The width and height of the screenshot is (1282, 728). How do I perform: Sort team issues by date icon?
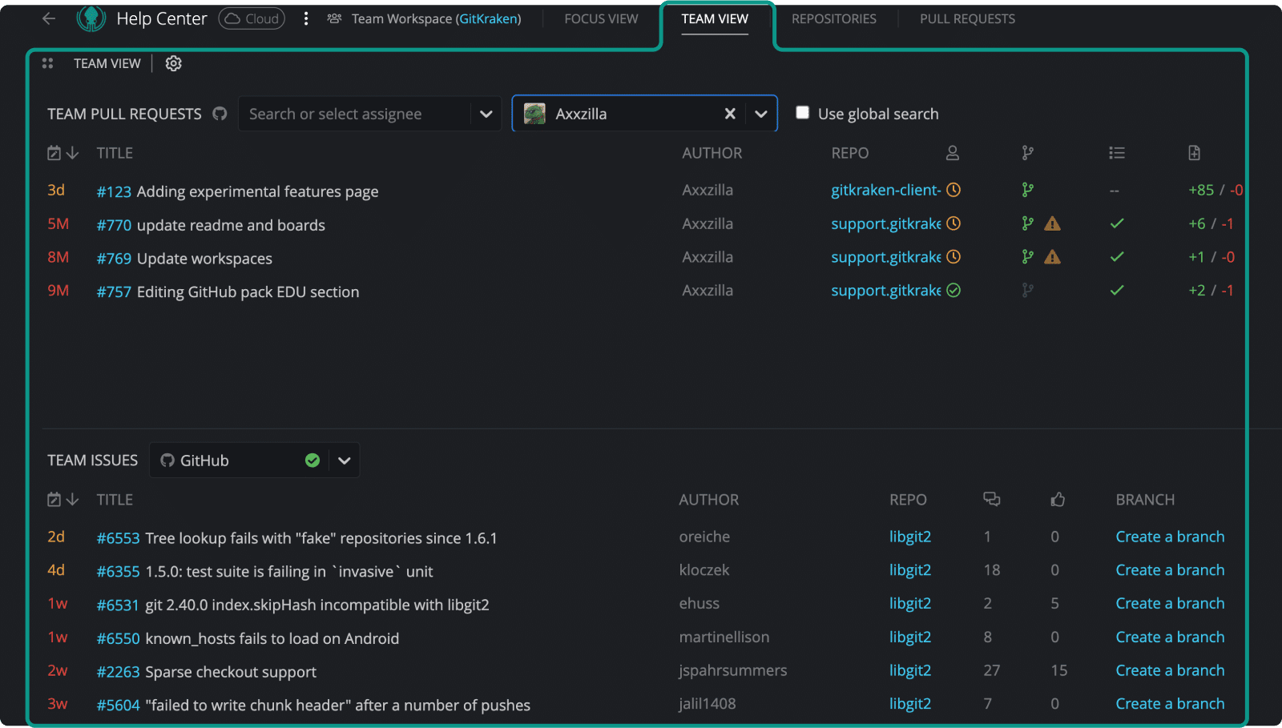pos(62,500)
